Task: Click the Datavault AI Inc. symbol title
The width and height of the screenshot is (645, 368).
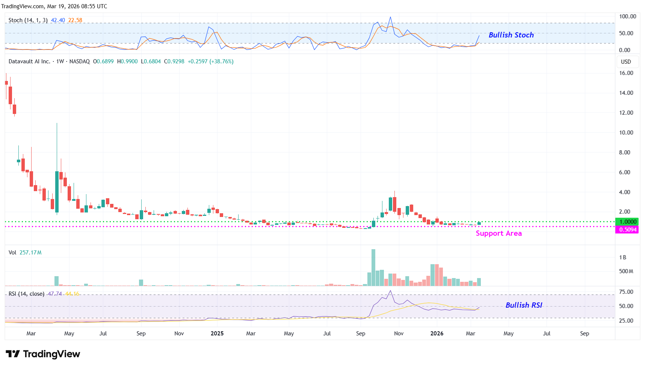Action: 29,61
